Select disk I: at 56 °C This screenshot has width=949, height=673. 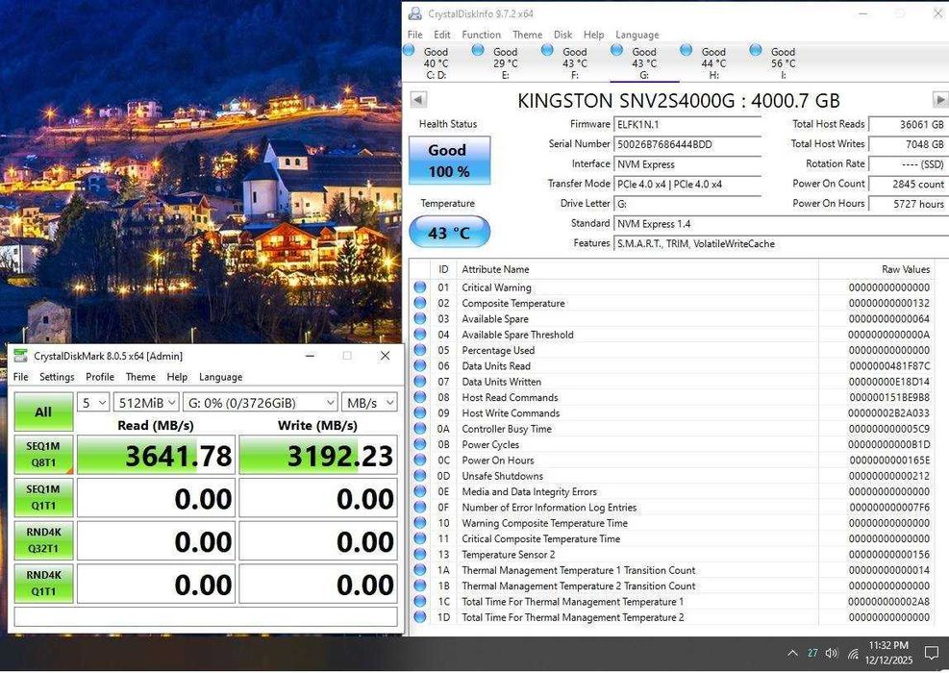pos(784,62)
